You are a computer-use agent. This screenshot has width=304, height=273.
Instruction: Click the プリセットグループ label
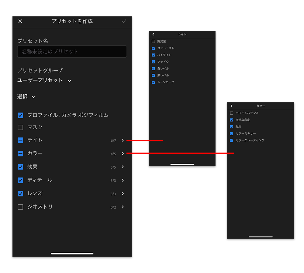40,70
